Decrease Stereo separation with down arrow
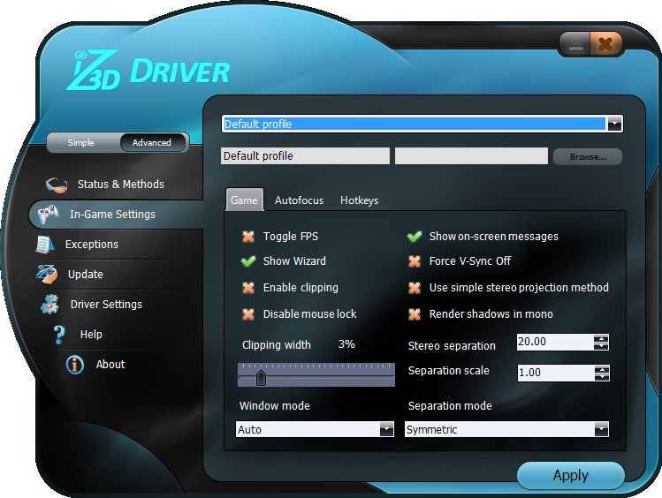The width and height of the screenshot is (662, 498). coord(601,346)
